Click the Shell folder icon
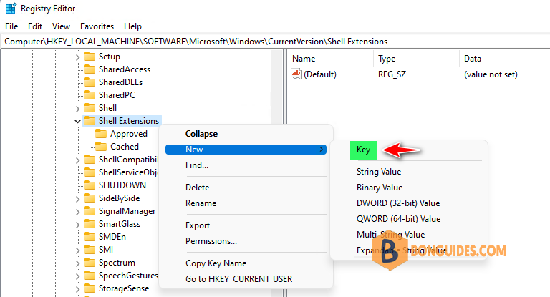The image size is (550, 297). point(90,108)
